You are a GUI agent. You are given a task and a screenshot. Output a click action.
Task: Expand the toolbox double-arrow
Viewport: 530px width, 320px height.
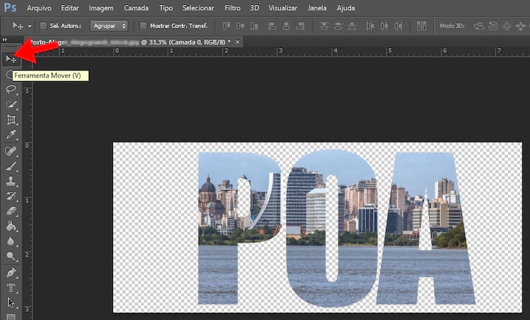pyautogui.click(x=6, y=40)
